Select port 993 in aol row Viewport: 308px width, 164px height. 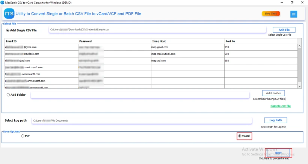coord(261,61)
